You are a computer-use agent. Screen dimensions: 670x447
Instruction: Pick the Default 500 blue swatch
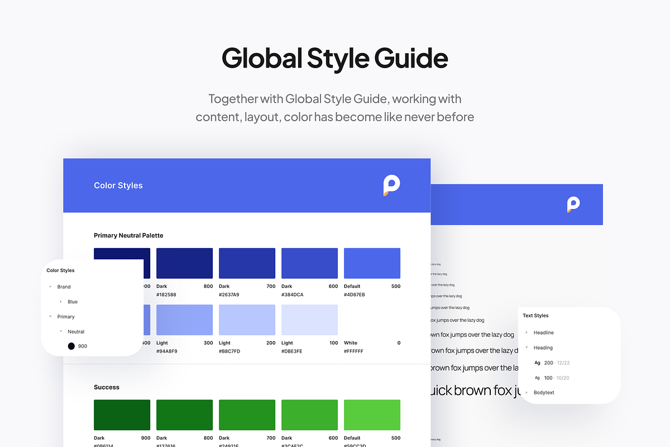372,263
